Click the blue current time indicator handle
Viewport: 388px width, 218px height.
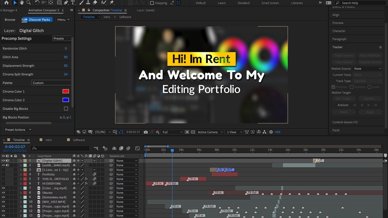coord(172,150)
